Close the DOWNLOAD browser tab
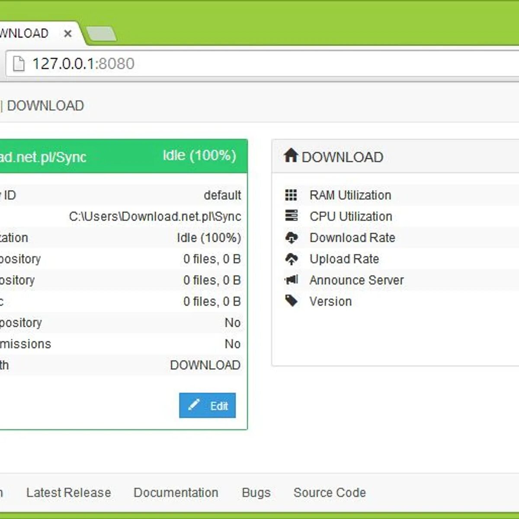 67,33
